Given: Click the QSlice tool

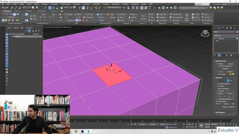Looking at the screenshot, I should tap(78, 14).
